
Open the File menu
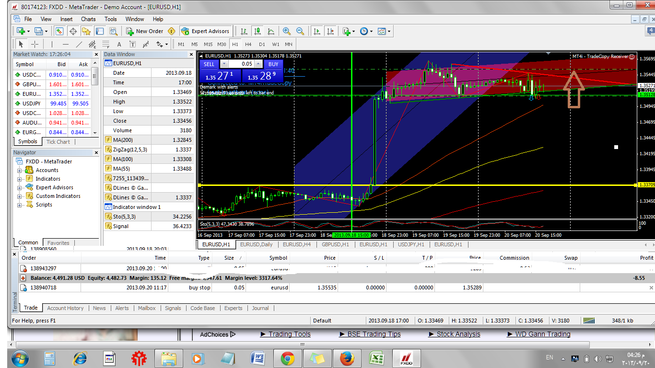coord(28,19)
